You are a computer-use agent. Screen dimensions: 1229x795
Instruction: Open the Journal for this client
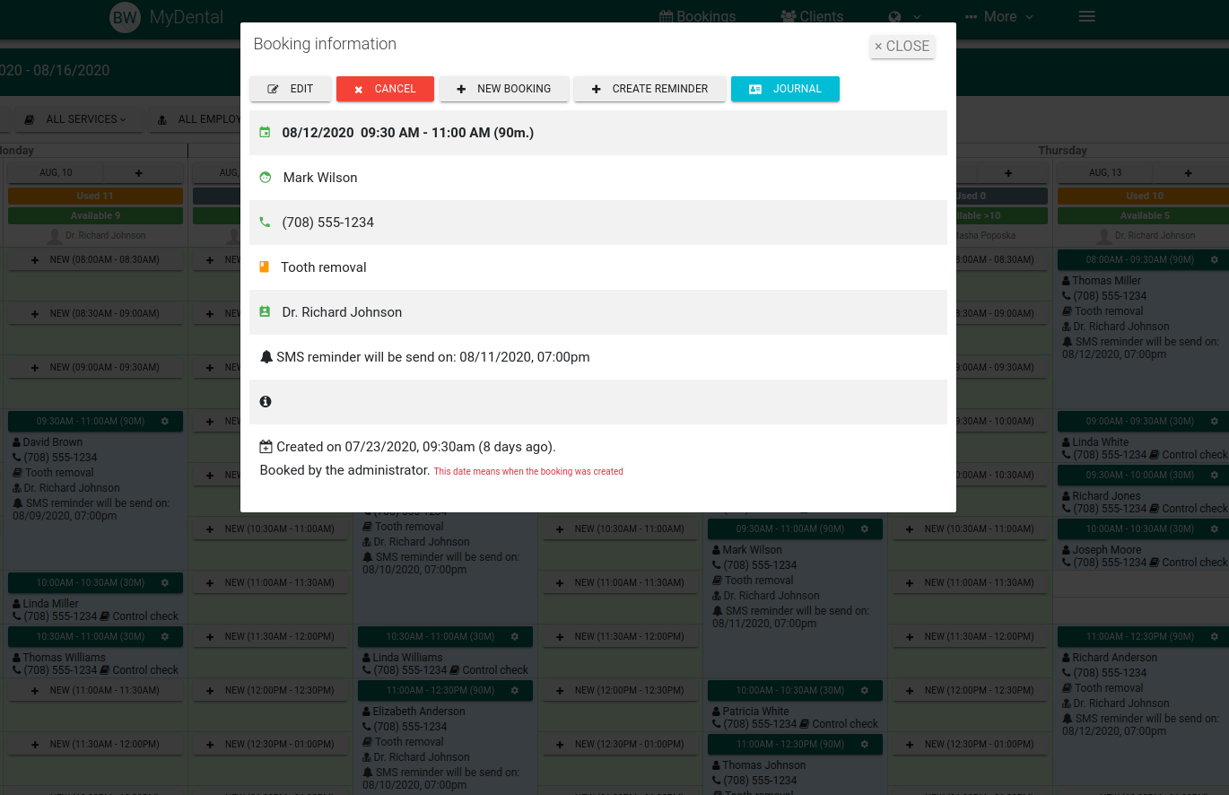coord(785,89)
